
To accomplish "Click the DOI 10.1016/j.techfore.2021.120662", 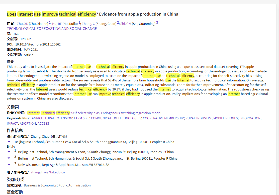I will pyautogui.click(x=38, y=44).
